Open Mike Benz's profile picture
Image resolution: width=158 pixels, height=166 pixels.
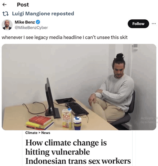click(7, 25)
